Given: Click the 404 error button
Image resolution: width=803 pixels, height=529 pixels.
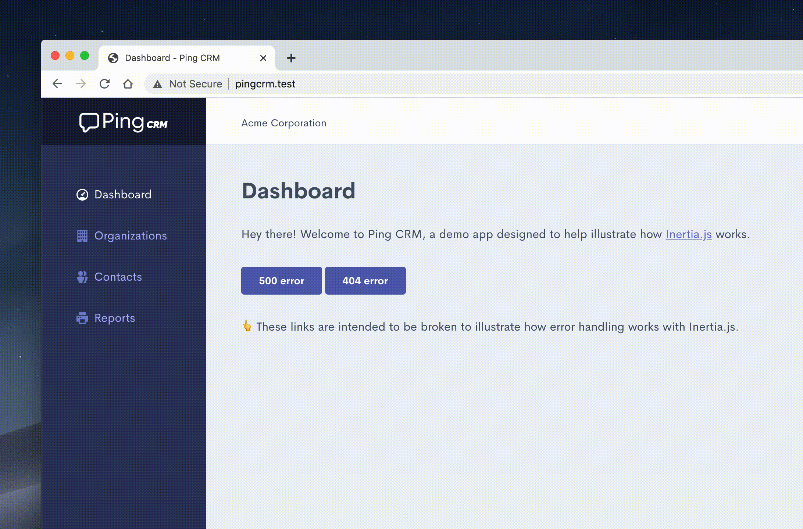Looking at the screenshot, I should coord(365,281).
